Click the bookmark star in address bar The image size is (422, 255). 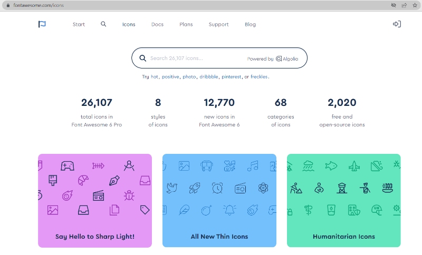click(415, 5)
